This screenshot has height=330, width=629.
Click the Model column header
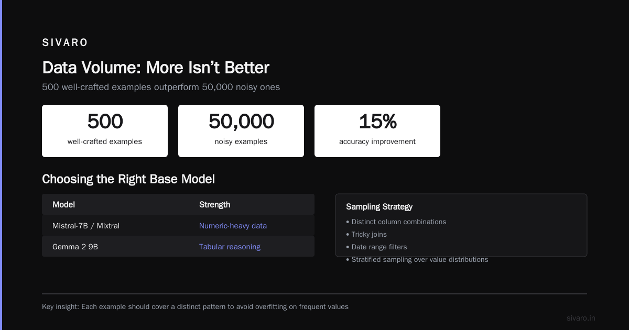63,204
